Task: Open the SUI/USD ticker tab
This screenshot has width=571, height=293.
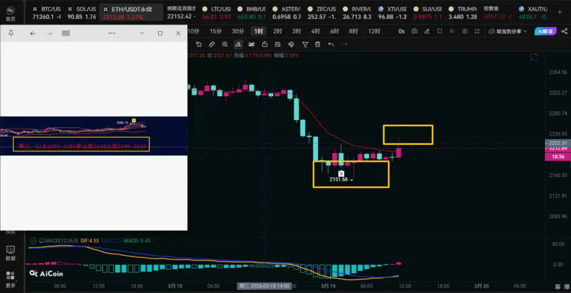Action: tap(427, 13)
